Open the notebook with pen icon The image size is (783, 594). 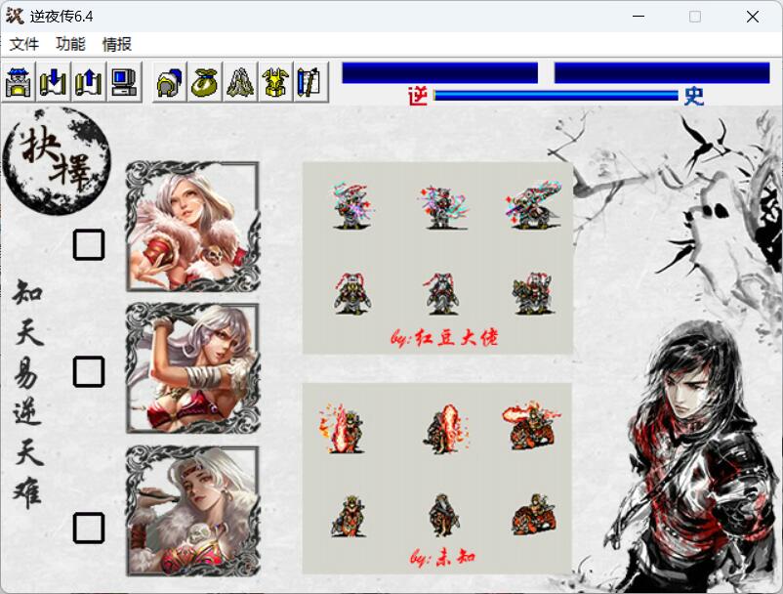point(310,82)
